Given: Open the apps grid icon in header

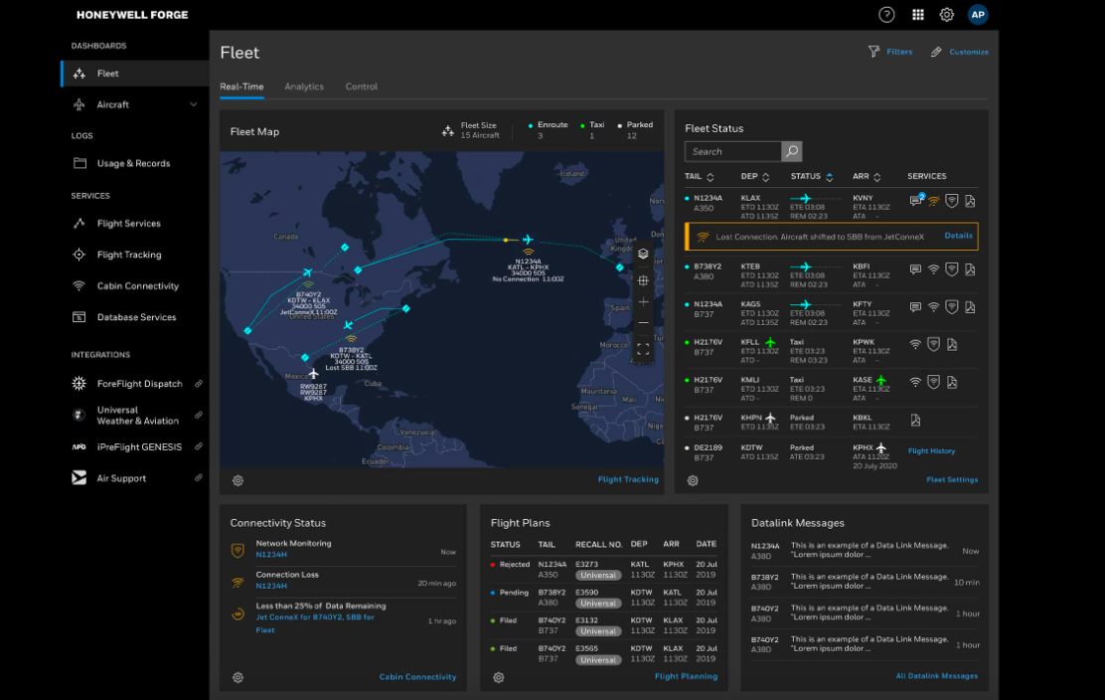Looking at the screenshot, I should pyautogui.click(x=917, y=15).
